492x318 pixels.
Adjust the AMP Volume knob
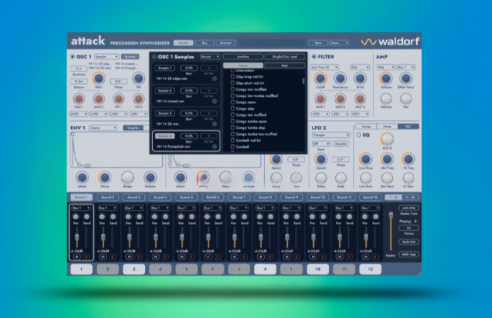pos(386,78)
